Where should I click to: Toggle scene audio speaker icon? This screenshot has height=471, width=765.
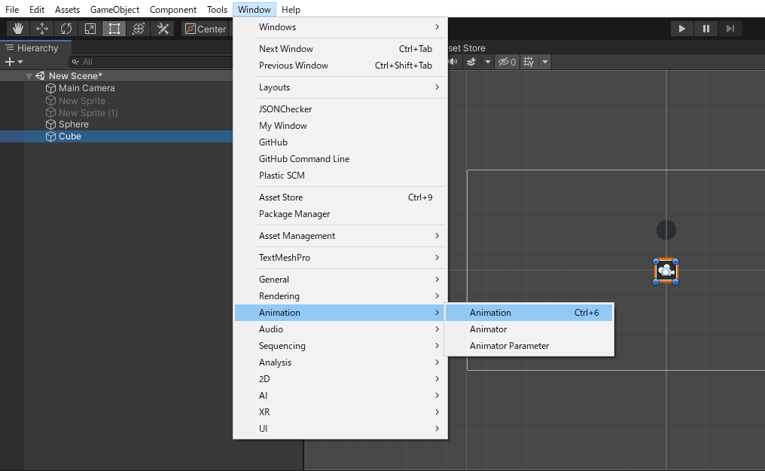(453, 62)
